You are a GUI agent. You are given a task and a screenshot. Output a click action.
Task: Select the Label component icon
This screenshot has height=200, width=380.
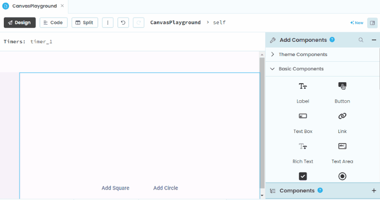pos(303,86)
